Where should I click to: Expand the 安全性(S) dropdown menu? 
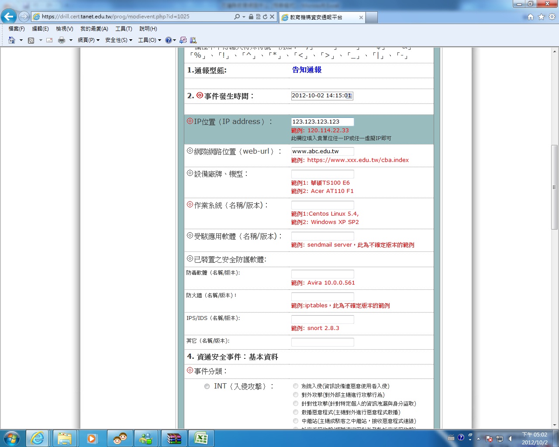118,40
